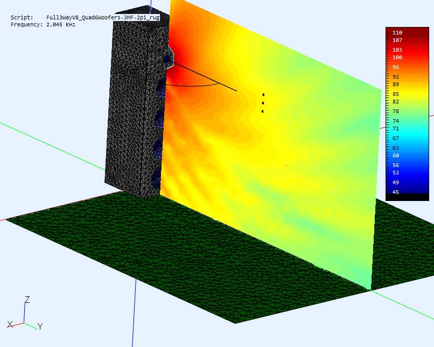Click the bottom black observation point marker
The image size is (434, 347).
pos(262,112)
